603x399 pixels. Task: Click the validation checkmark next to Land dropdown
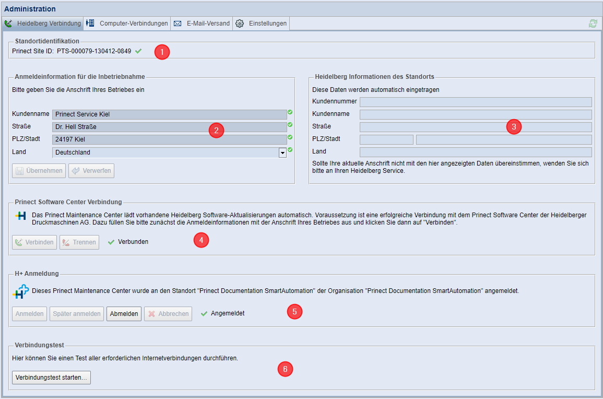tap(290, 150)
